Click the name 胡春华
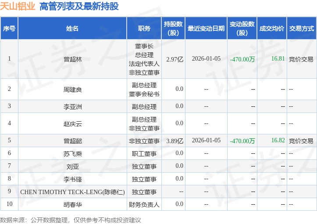This screenshot has width=317, height=224. [x=73, y=205]
